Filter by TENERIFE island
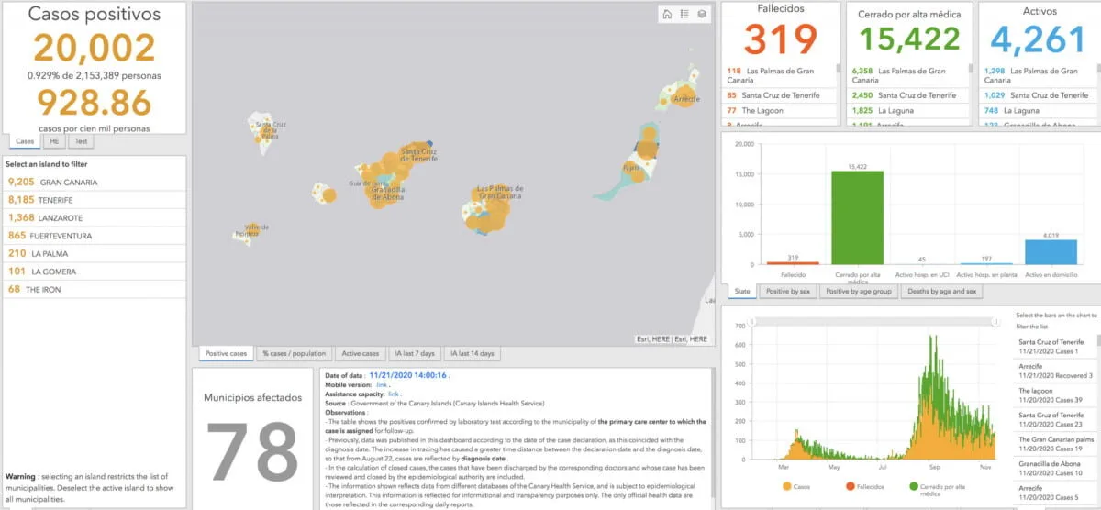 coord(95,199)
